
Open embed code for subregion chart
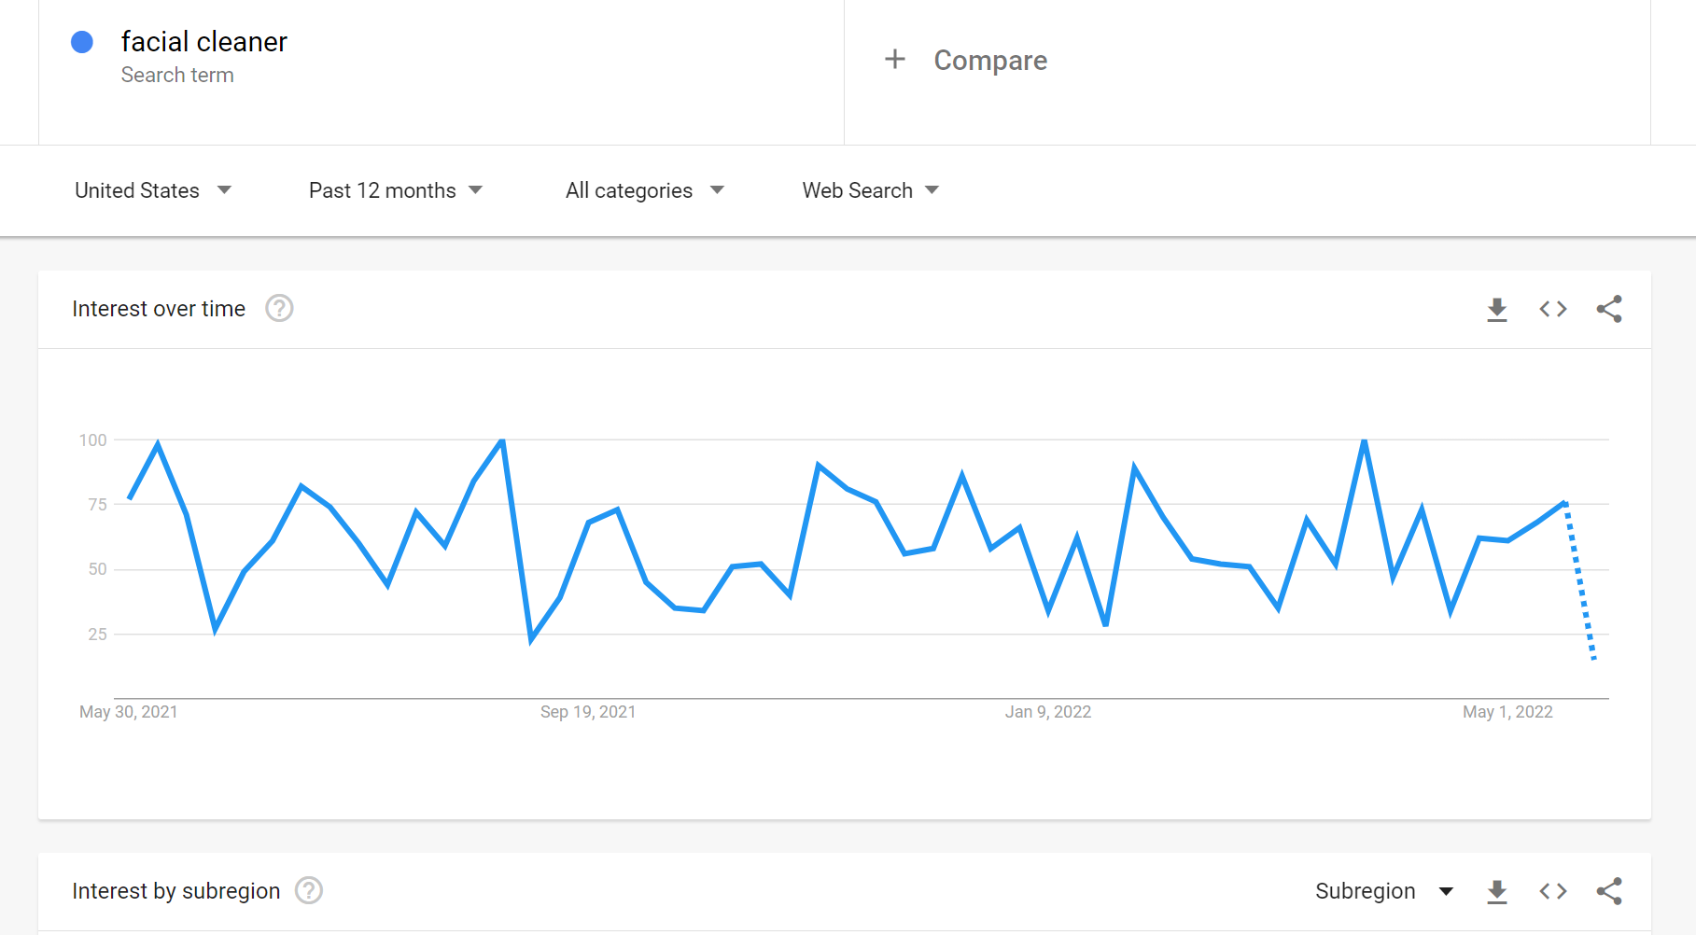[x=1553, y=891]
